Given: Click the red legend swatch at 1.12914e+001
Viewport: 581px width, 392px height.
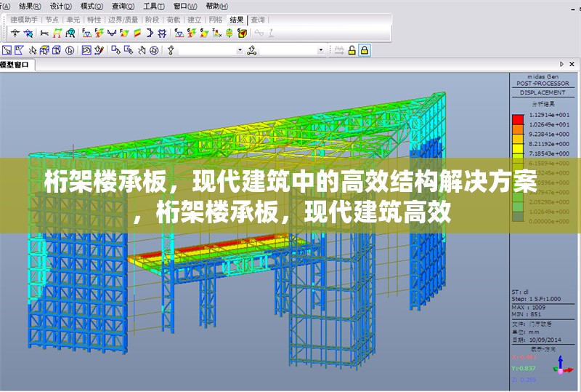Looking at the screenshot, I should 518,119.
